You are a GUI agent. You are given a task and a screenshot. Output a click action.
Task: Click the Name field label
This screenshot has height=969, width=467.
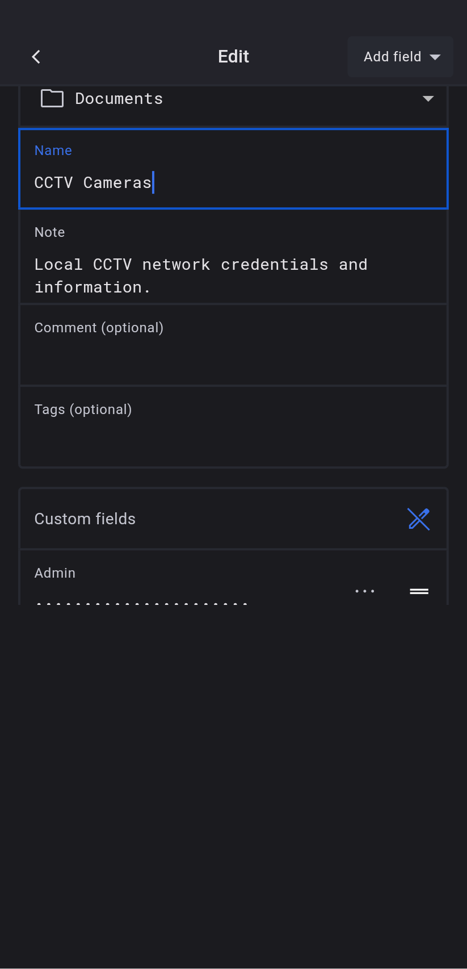pos(53,151)
